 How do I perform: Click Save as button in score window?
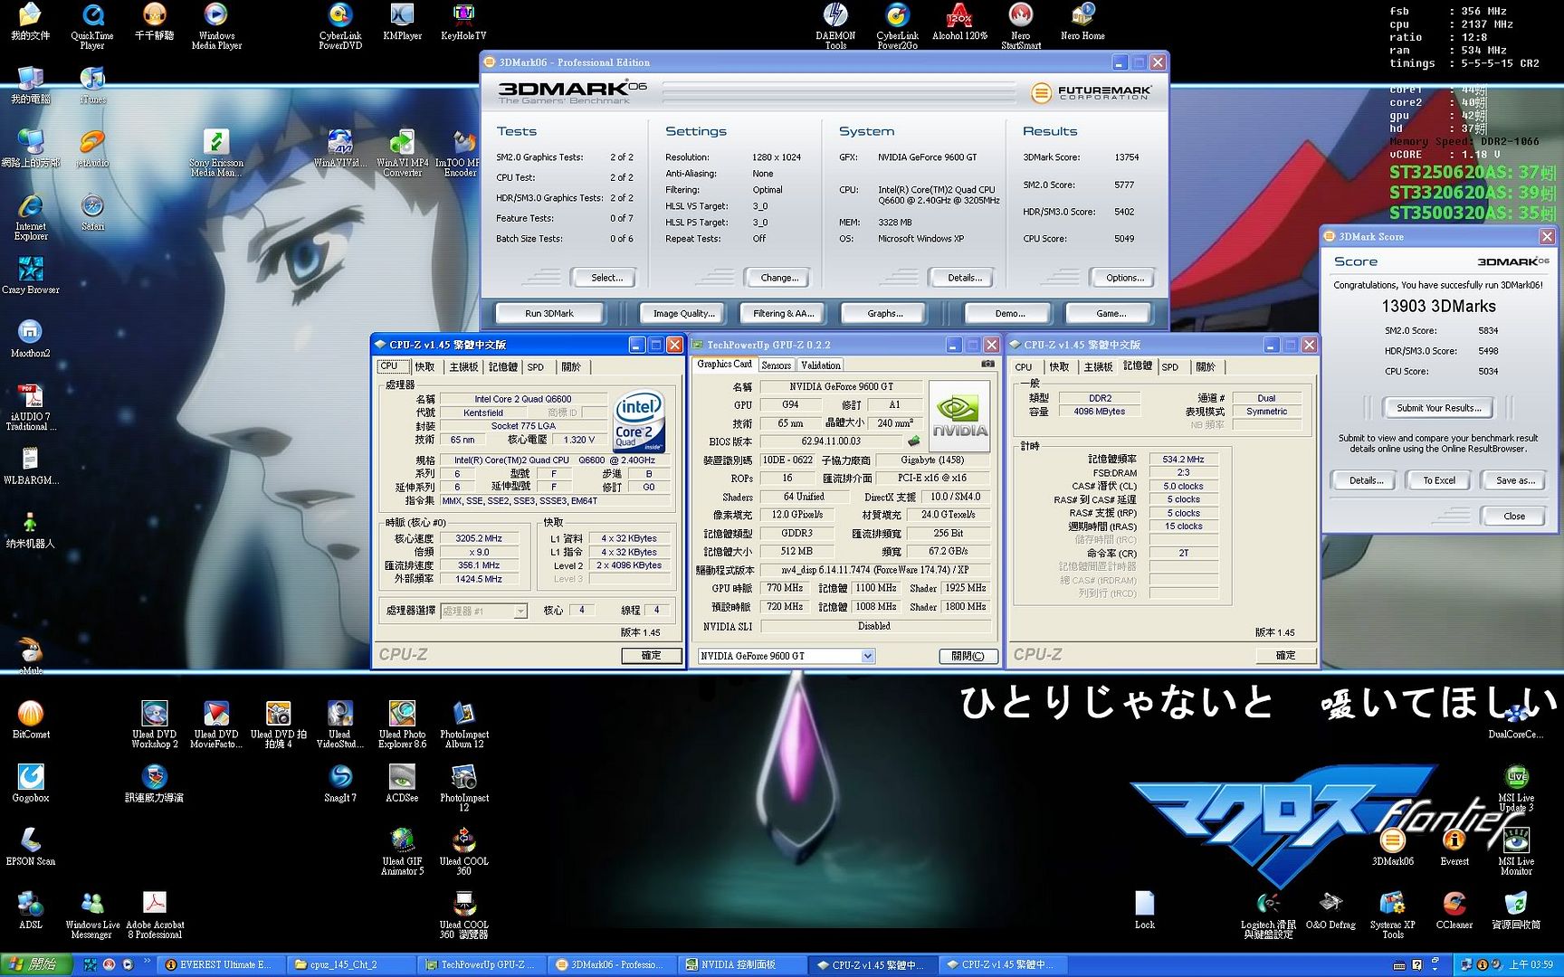1515,480
